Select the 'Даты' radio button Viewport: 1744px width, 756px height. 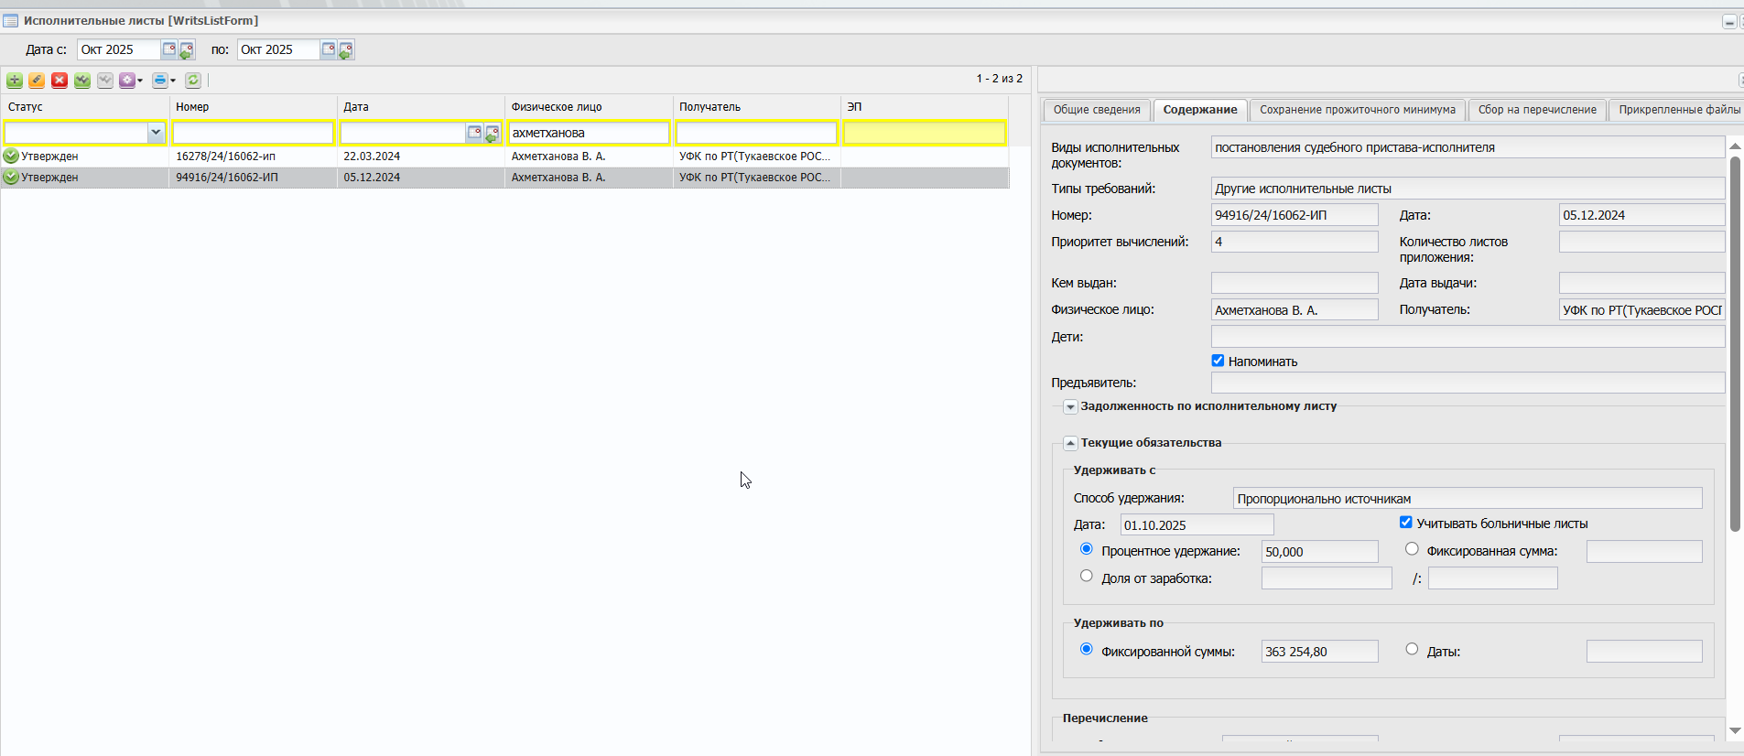(x=1412, y=650)
